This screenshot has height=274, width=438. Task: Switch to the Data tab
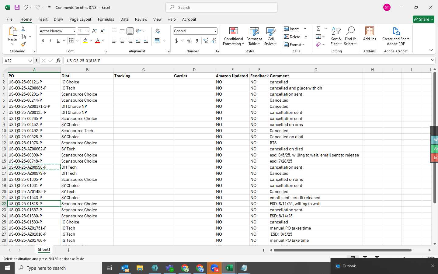pos(124,19)
